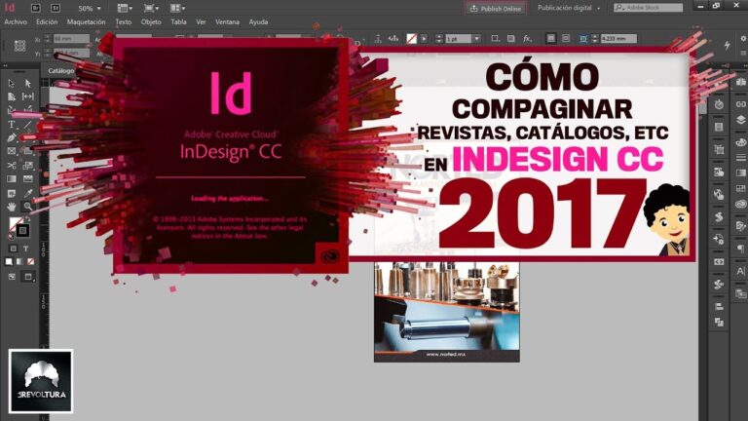The image size is (748, 421).
Task: Open the Links panel icon
Action: [x=740, y=104]
